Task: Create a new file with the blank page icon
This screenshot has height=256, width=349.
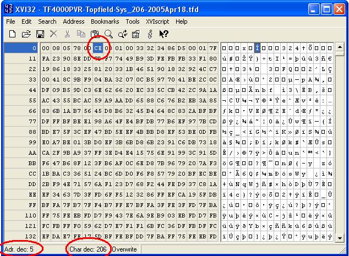Action: coord(13,34)
